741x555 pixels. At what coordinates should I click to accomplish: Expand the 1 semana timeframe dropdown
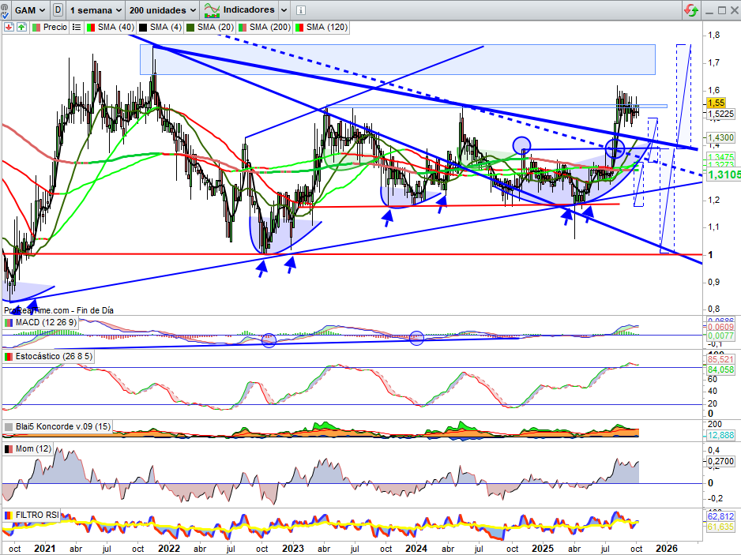(x=96, y=10)
